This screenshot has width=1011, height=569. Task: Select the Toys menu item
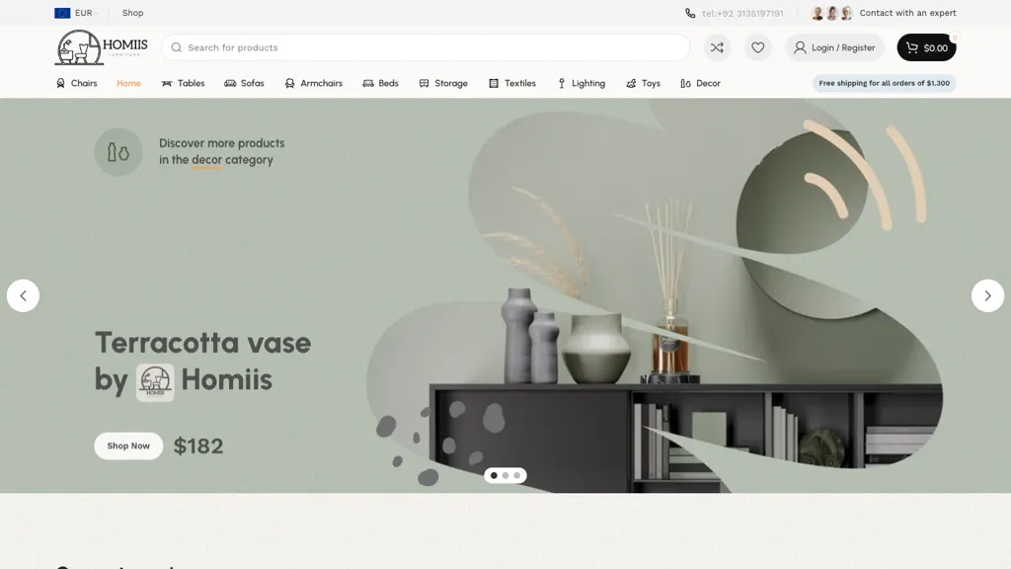click(x=644, y=83)
